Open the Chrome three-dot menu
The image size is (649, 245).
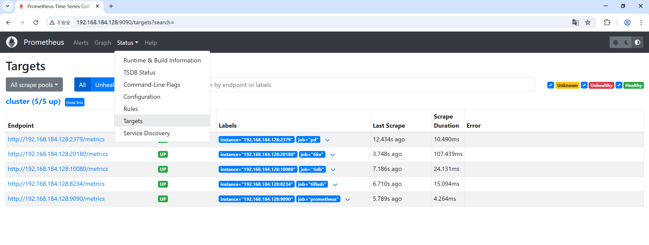(x=641, y=23)
